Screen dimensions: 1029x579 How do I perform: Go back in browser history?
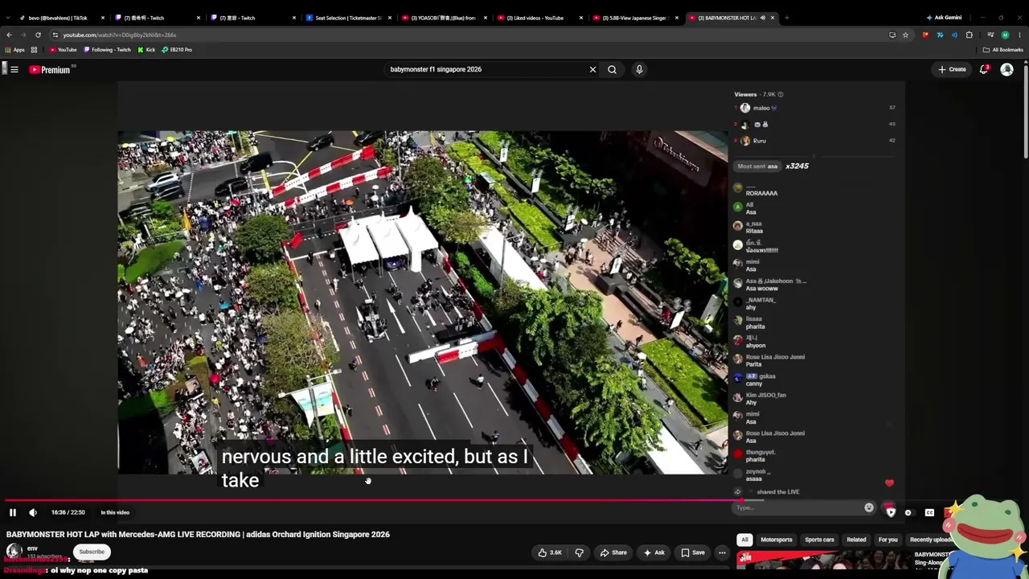click(9, 35)
